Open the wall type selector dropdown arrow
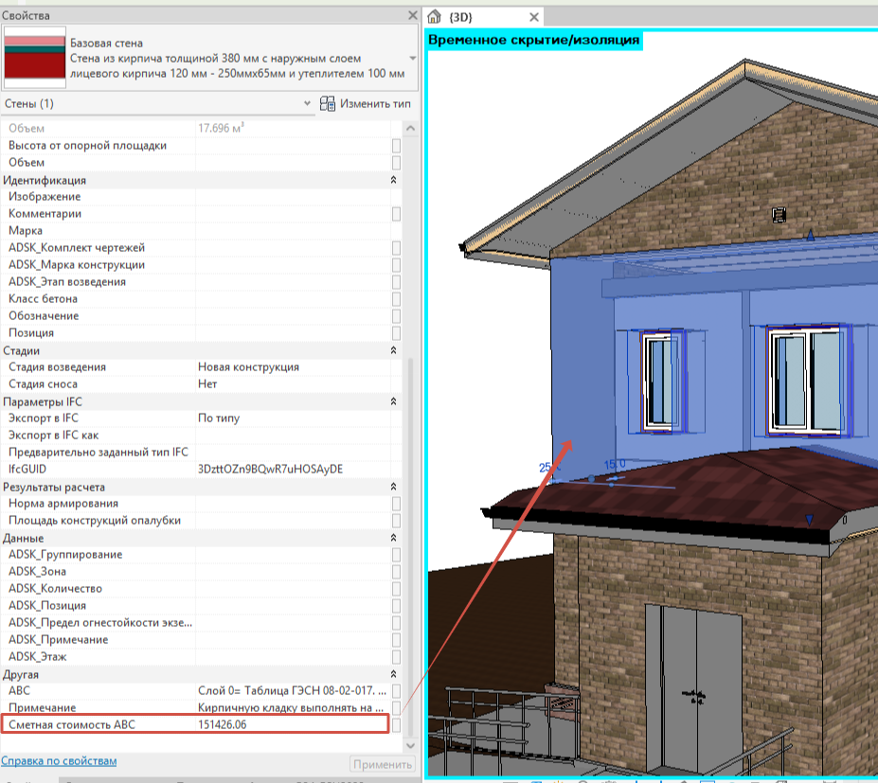The height and width of the screenshot is (783, 878). (x=413, y=58)
